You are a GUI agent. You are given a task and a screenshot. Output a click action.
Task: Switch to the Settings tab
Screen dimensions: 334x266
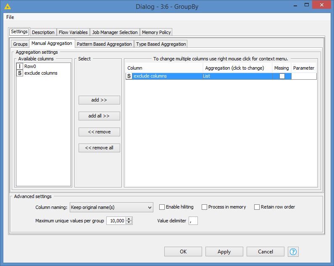19,32
